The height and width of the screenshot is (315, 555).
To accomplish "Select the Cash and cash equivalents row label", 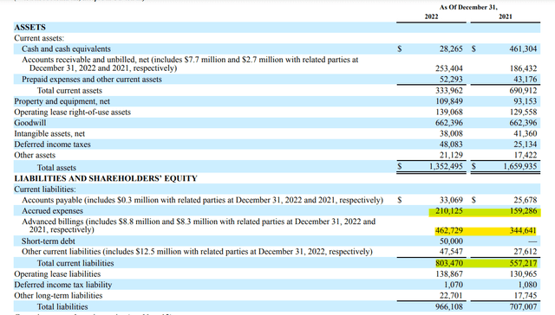I will (x=66, y=48).
